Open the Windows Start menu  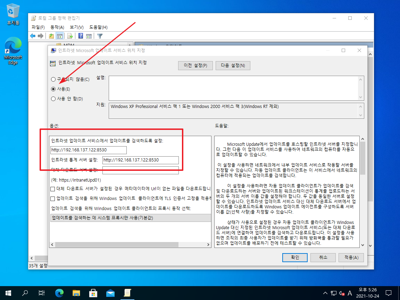(x=8, y=293)
